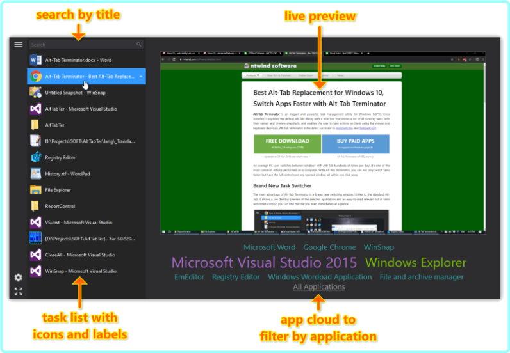Select 'AltTabTer - Microsoft Visual Studio' task
510x353 pixels.
[81, 109]
